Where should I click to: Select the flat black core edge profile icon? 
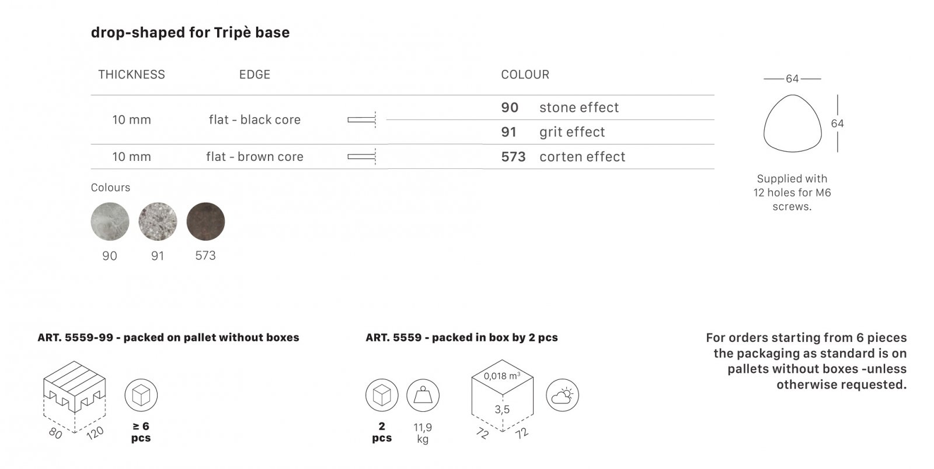pos(363,120)
